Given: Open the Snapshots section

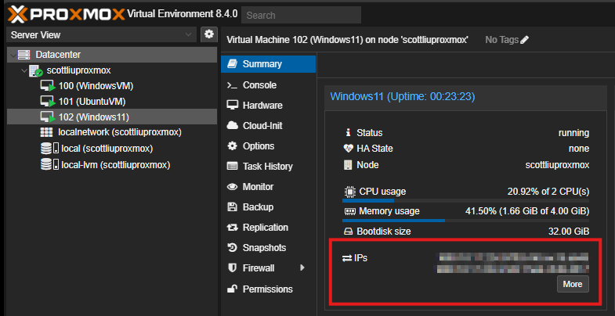Looking at the screenshot, I should 268,248.
